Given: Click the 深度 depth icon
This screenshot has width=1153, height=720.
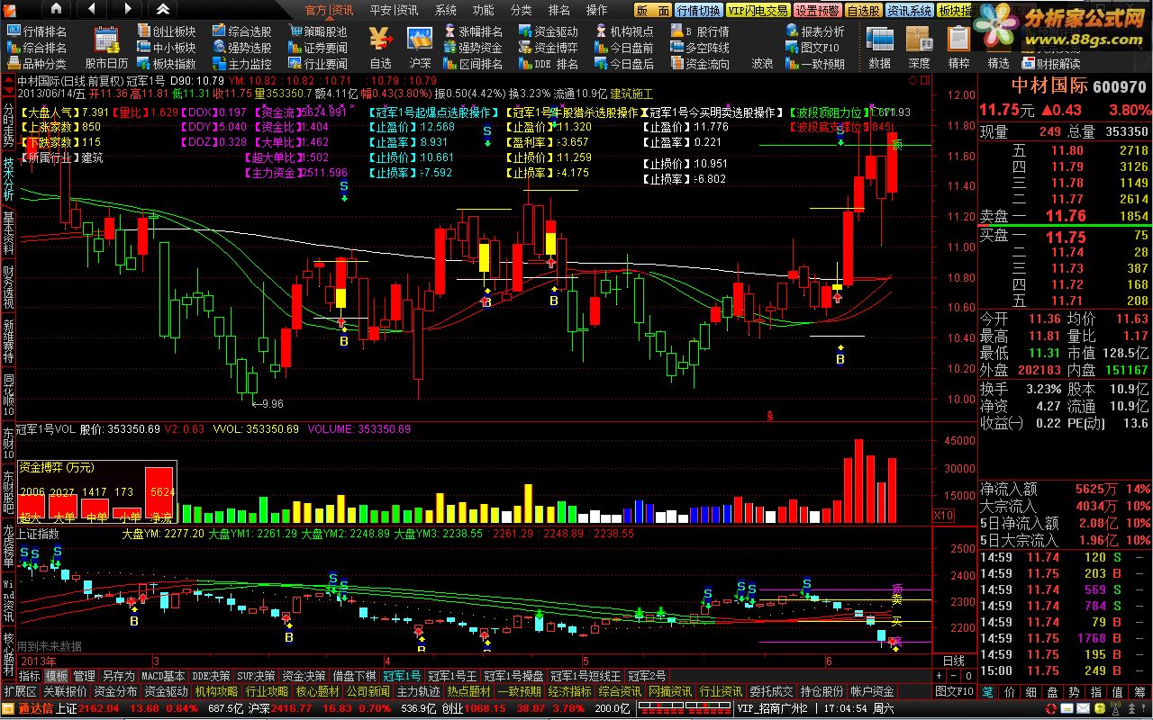Looking at the screenshot, I should click(x=919, y=47).
